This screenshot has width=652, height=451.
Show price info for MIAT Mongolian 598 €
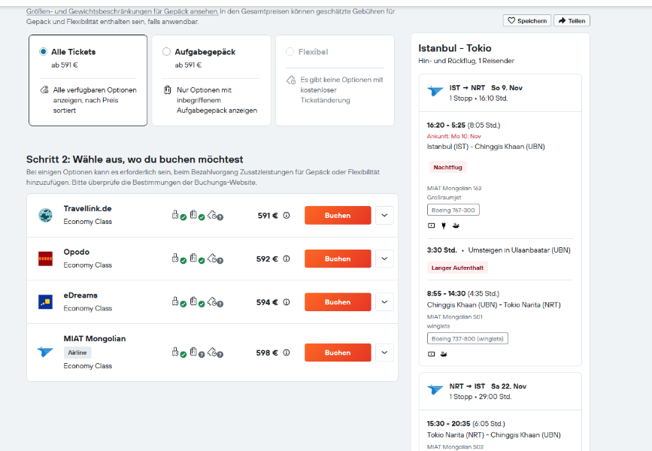(x=287, y=353)
